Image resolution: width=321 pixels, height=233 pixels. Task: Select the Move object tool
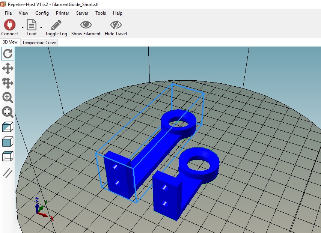click(8, 83)
